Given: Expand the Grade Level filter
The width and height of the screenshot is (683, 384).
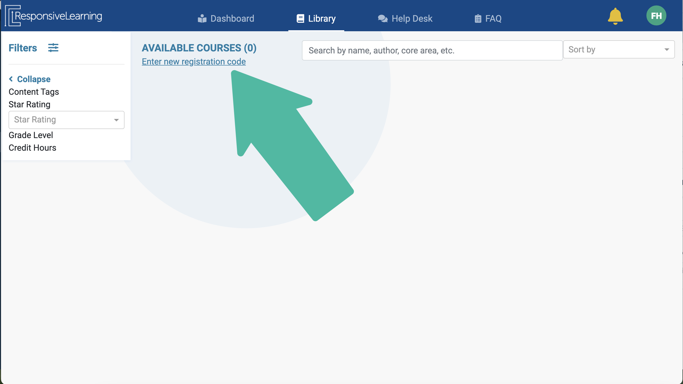Looking at the screenshot, I should 31,135.
